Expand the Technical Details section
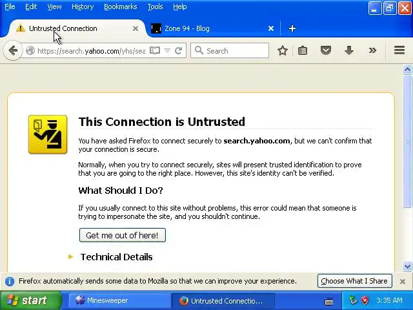Image resolution: width=413 pixels, height=310 pixels. 116,257
